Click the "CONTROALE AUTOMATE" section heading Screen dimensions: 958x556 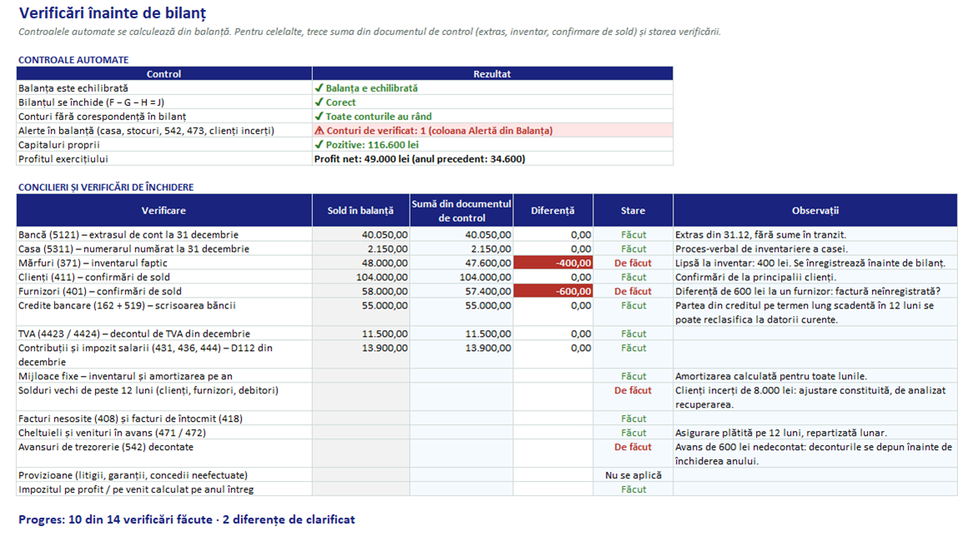(73, 60)
